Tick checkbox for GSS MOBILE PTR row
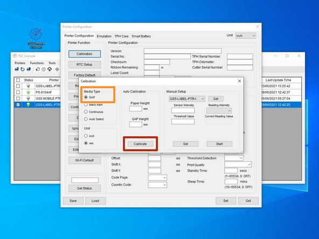 point(18,99)
